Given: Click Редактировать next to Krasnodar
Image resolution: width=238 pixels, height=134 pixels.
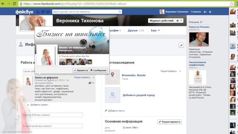Looking at the screenshot, I should (x=168, y=71).
